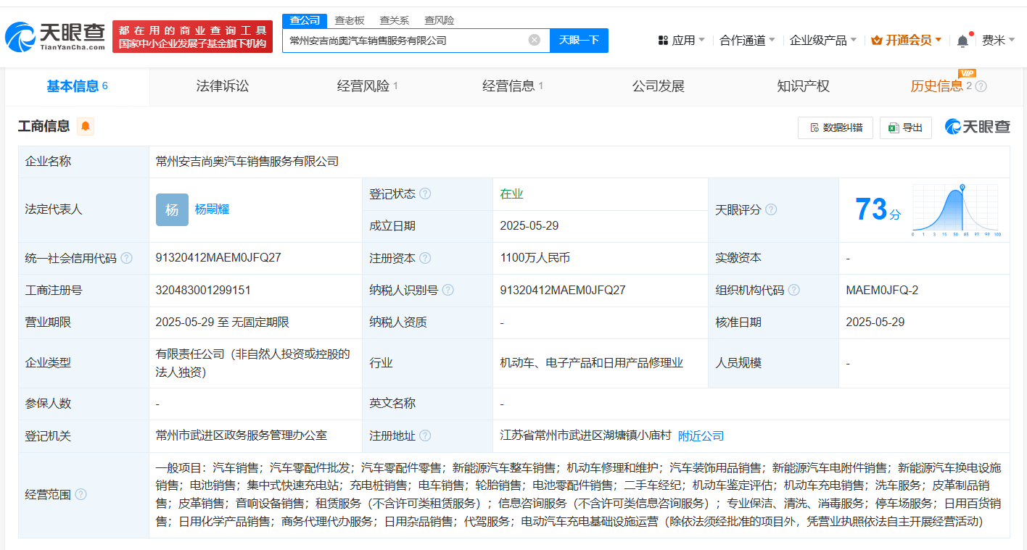The image size is (1027, 550).
Task: Click help icon next to 统一社会信用代码
Action: [x=127, y=258]
